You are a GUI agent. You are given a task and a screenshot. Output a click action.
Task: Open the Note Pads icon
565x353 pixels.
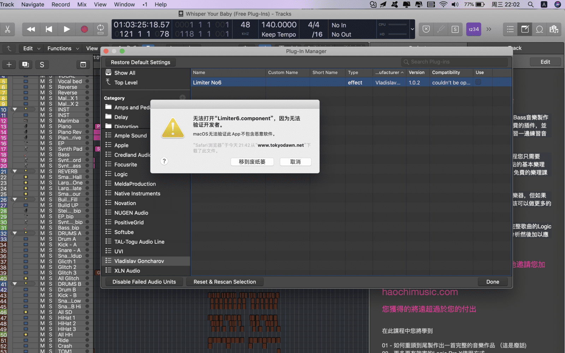coord(525,29)
